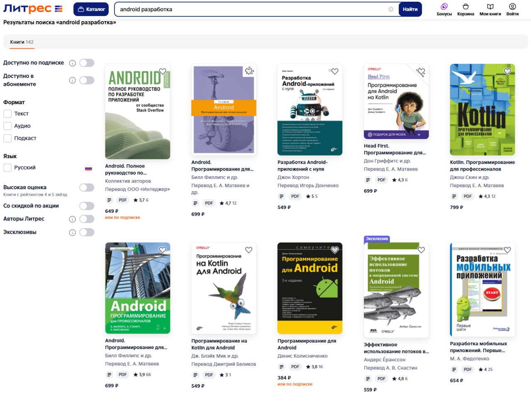
Task: Turn on Со скидкой по акции filter
Action: coord(87,206)
